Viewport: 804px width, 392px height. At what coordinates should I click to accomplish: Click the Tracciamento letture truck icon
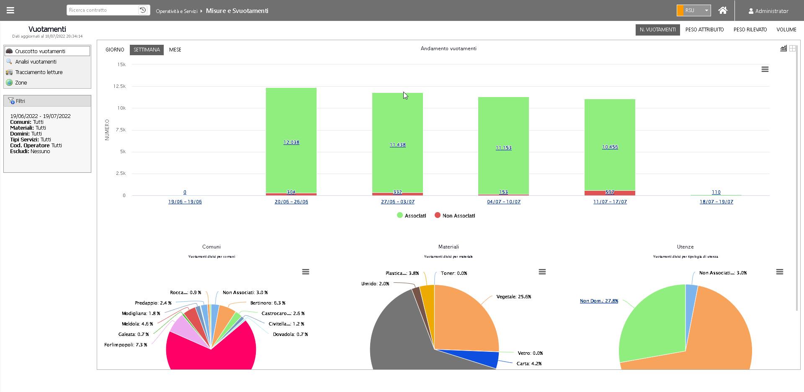9,72
